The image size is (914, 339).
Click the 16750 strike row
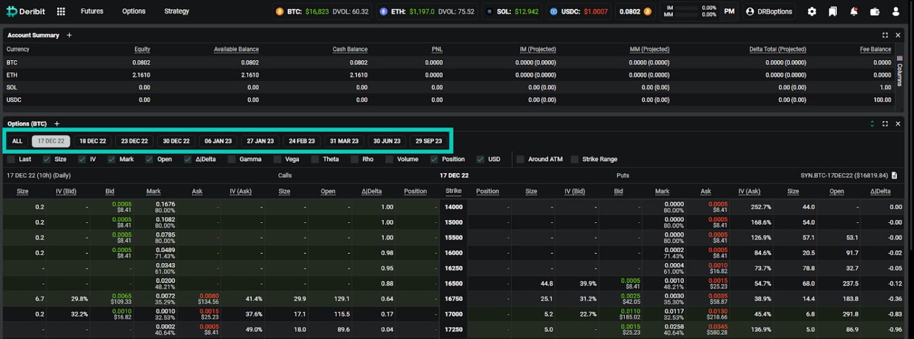point(454,299)
